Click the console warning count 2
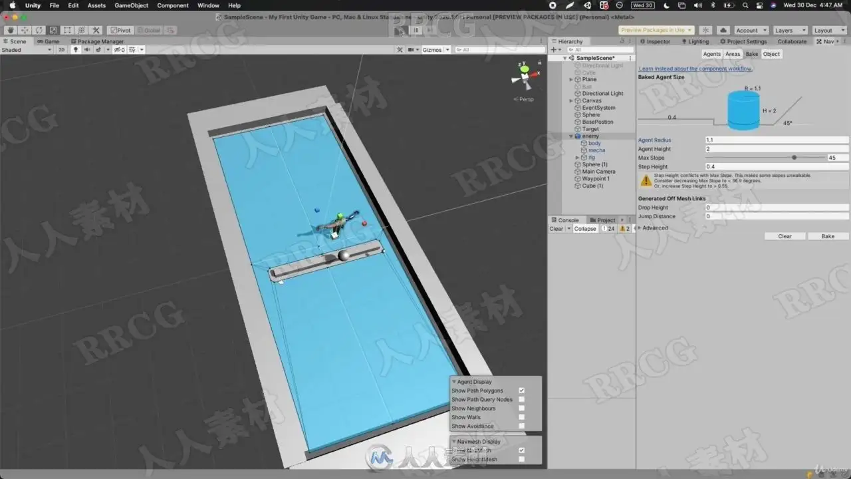Viewport: 851px width, 479px height. 624,228
